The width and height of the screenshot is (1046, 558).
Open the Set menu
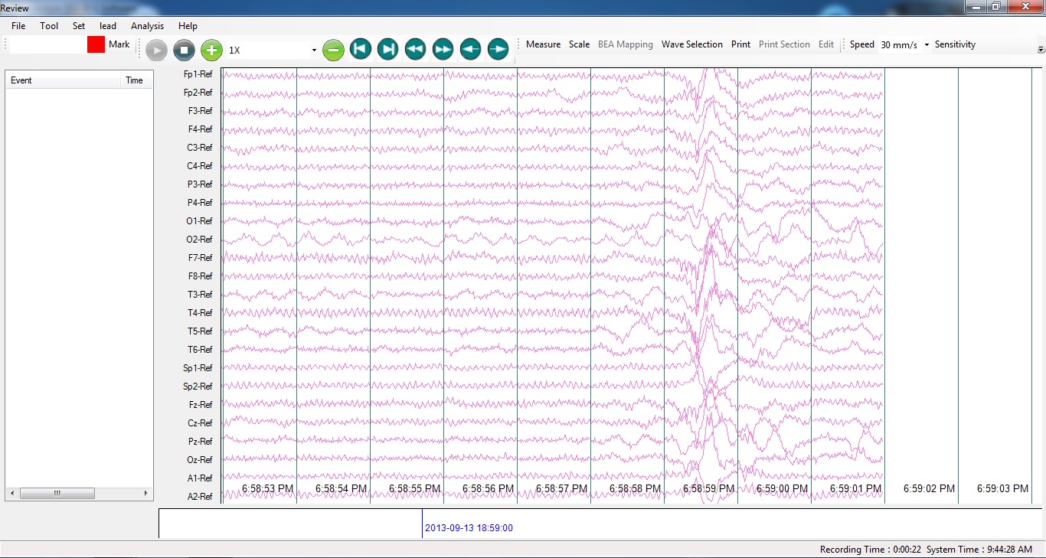[x=79, y=26]
